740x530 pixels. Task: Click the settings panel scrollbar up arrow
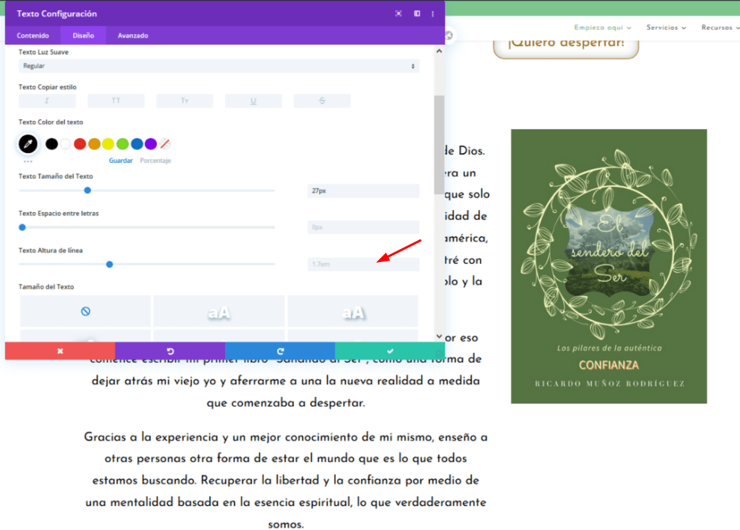[439, 51]
